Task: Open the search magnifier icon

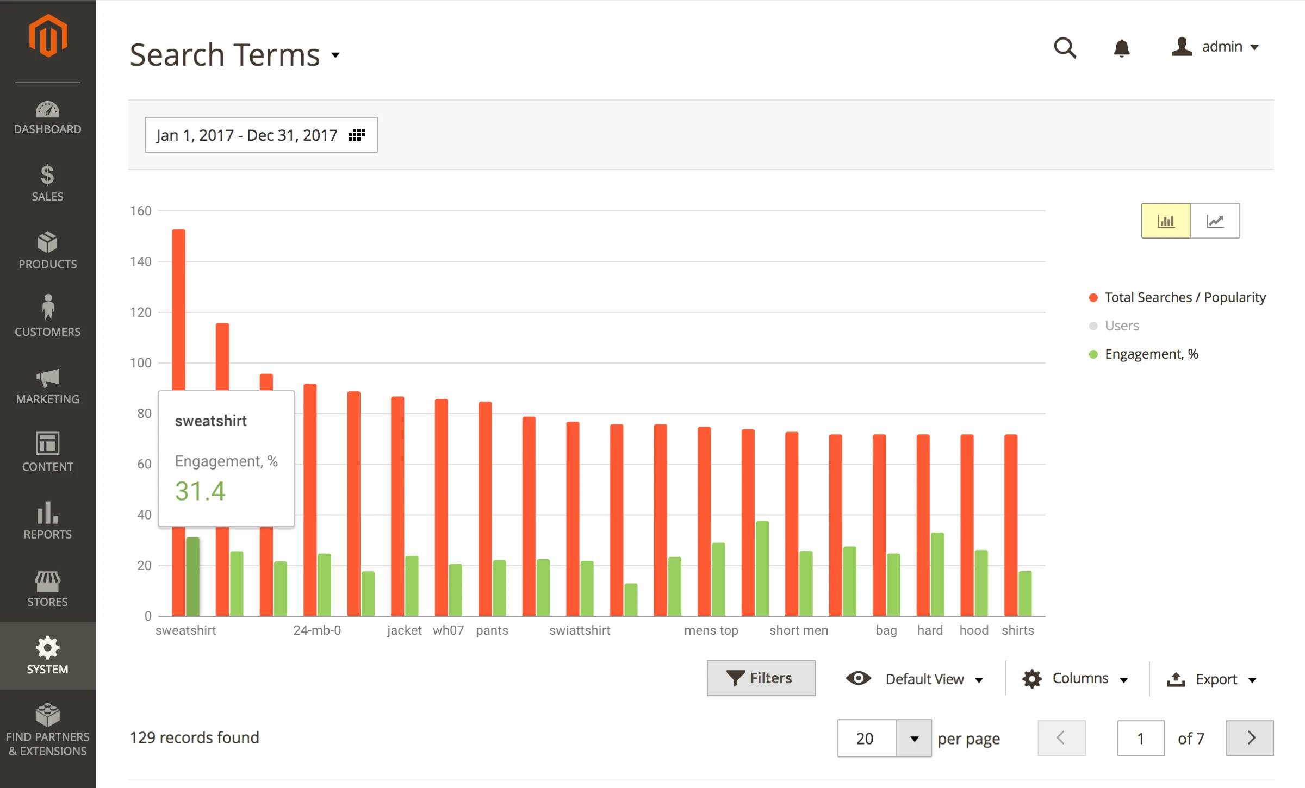Action: [x=1064, y=48]
